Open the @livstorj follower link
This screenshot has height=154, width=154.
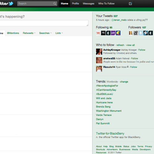pyautogui.click(x=120, y=53)
